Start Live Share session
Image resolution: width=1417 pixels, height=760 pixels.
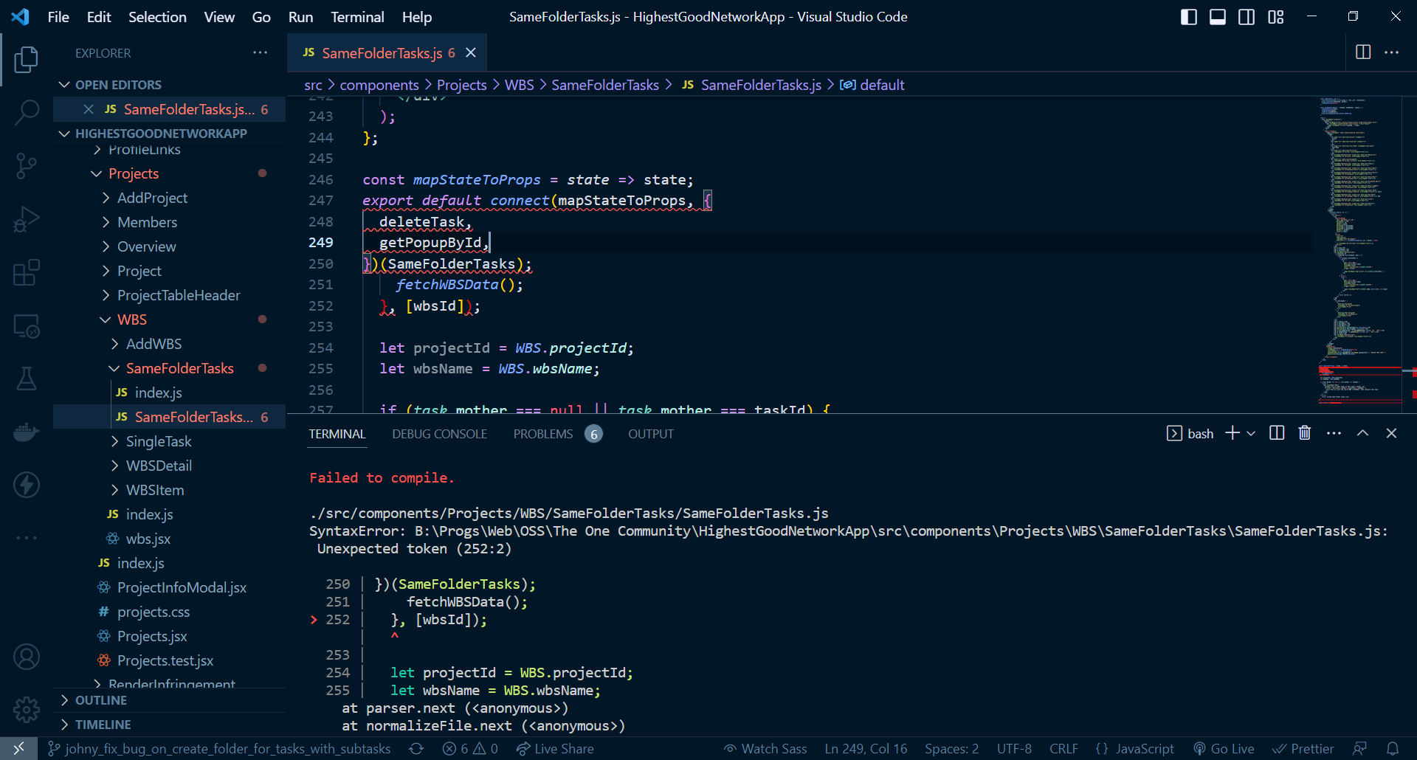tap(555, 749)
